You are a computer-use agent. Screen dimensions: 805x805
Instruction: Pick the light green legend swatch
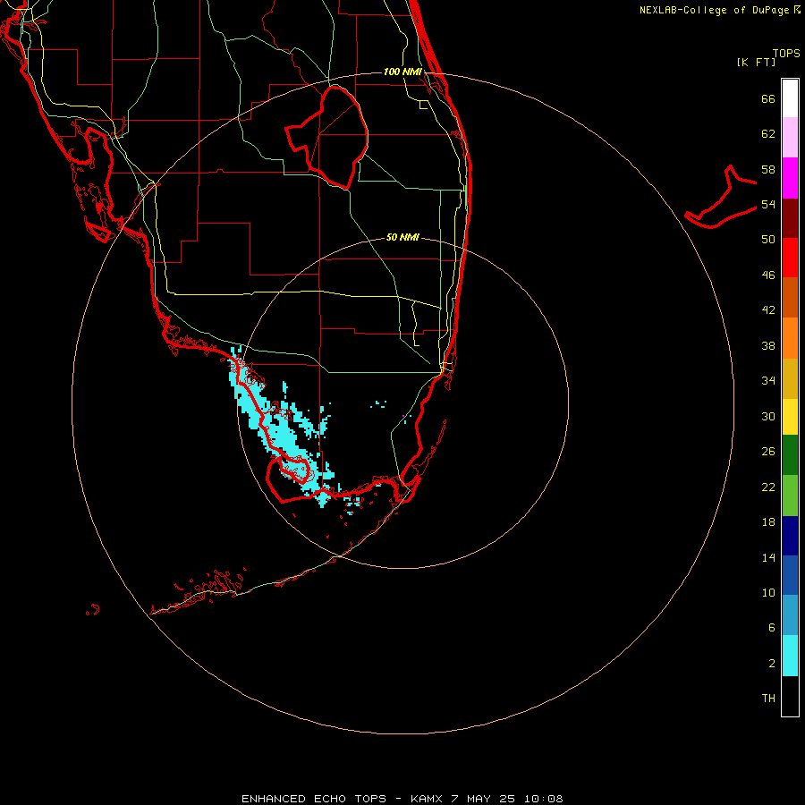[790, 496]
